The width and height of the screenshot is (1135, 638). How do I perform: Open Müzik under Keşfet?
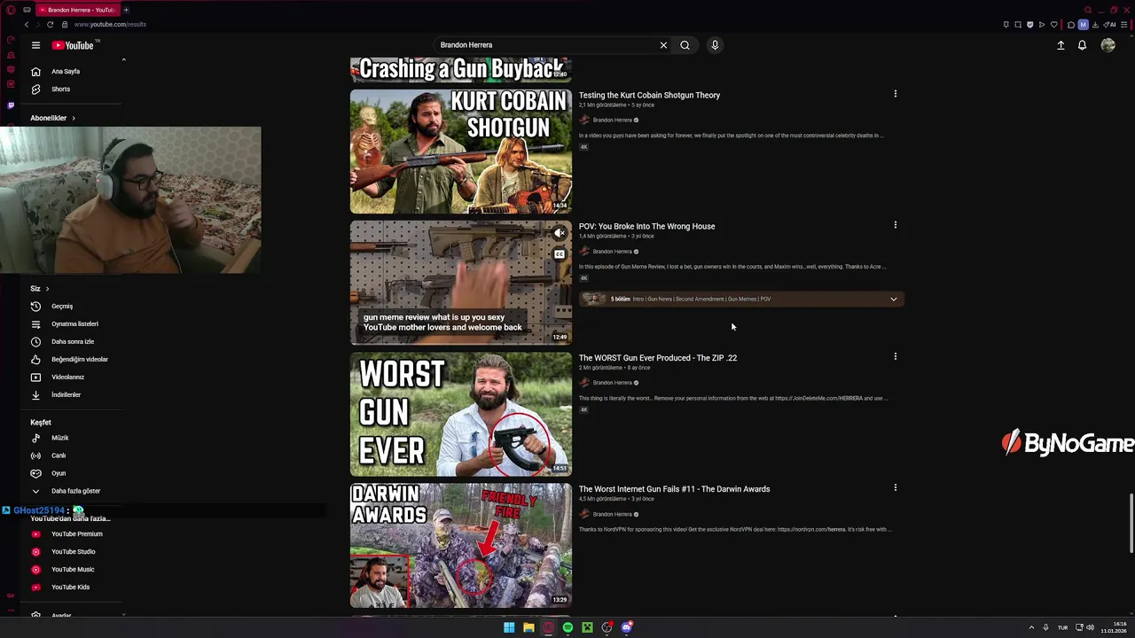(x=59, y=438)
